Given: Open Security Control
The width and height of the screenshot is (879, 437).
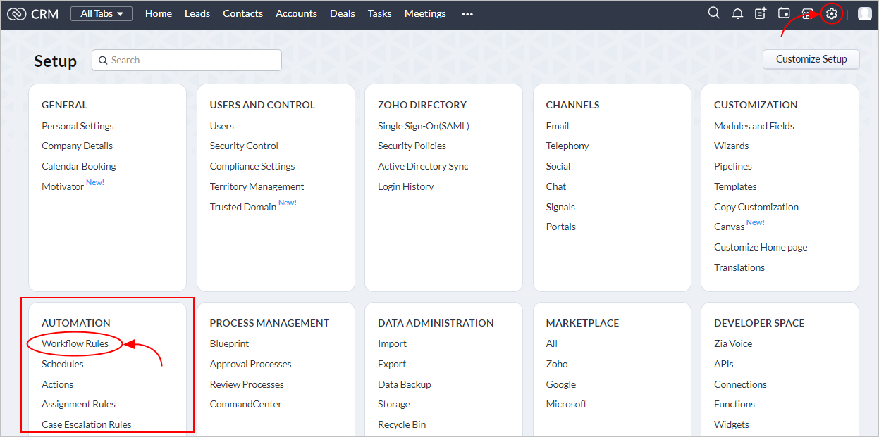Looking at the screenshot, I should [x=244, y=146].
